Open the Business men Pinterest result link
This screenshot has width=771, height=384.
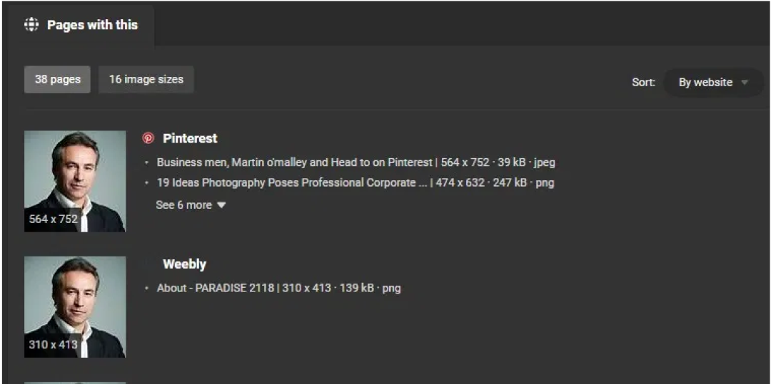pyautogui.click(x=294, y=162)
